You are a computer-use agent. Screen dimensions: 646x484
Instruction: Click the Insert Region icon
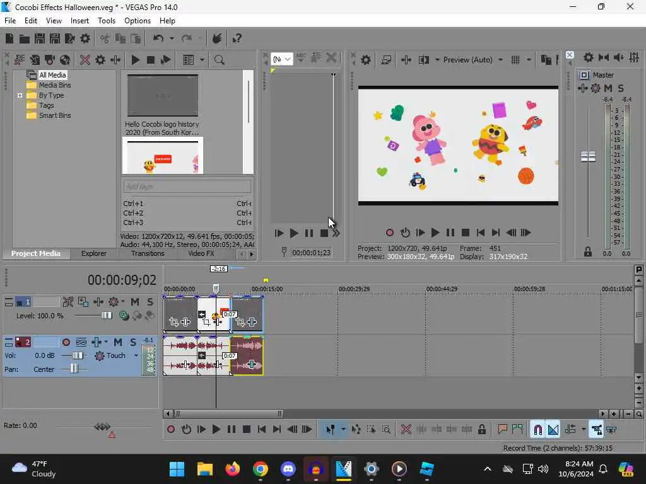tap(517, 430)
